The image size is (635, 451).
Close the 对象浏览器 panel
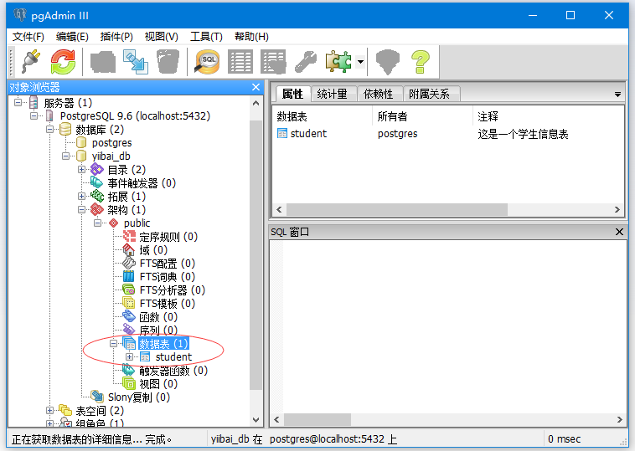(256, 87)
